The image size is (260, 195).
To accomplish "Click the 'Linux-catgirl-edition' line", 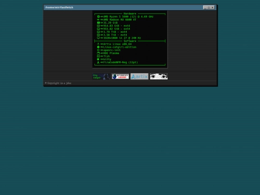I will click(120, 47).
